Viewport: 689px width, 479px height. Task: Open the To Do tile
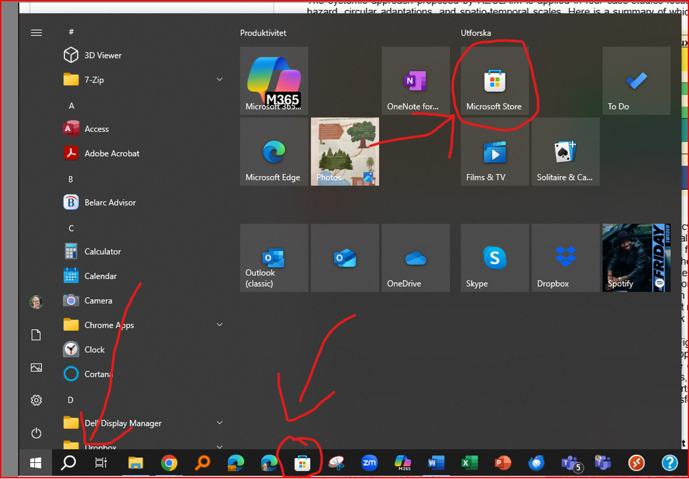[x=637, y=81]
